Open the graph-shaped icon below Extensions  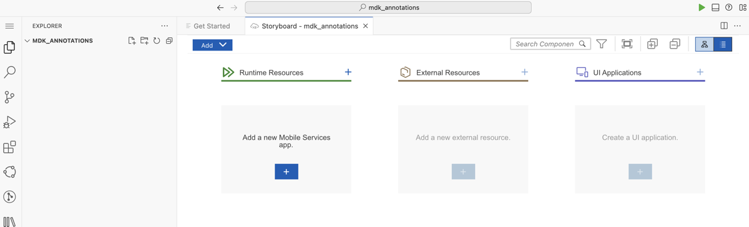click(9, 171)
